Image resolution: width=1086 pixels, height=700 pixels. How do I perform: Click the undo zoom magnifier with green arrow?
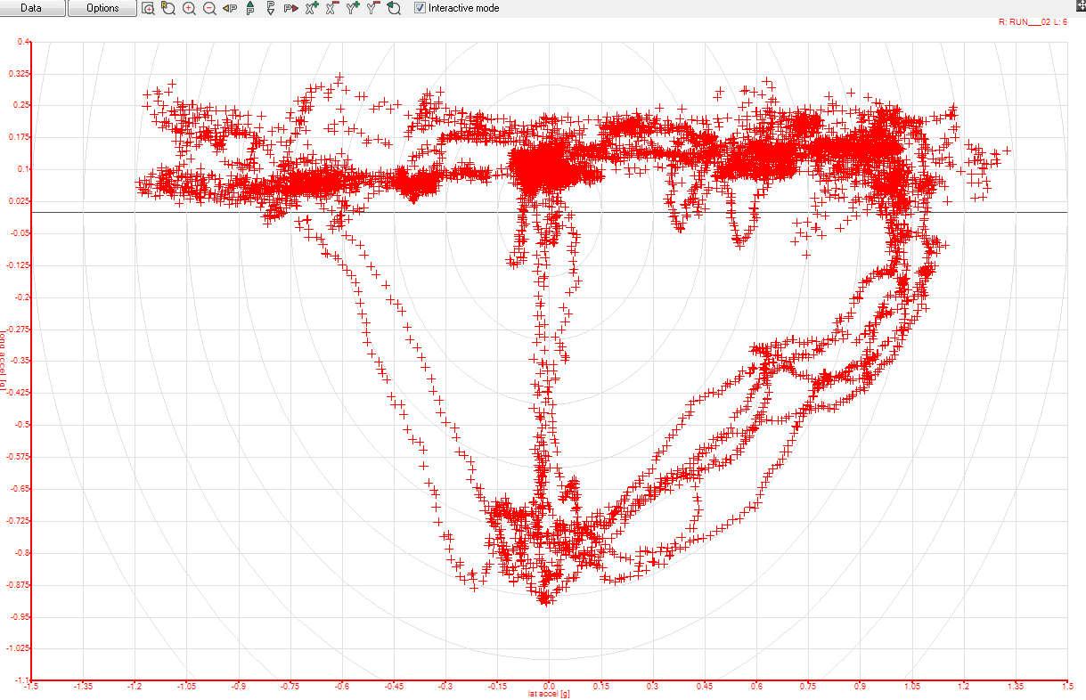pyautogui.click(x=393, y=8)
